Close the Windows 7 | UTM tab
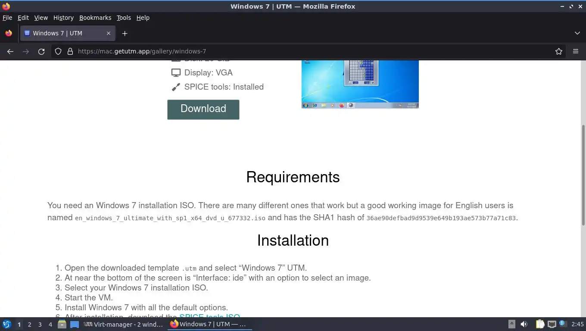 coord(109,33)
